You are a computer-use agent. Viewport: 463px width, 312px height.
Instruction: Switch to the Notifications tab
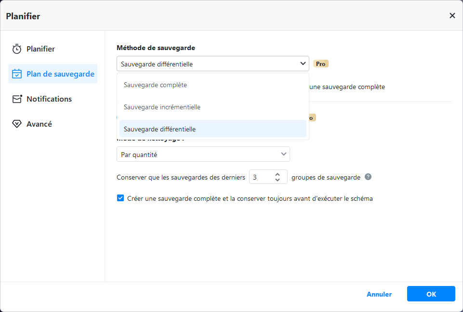pos(49,99)
